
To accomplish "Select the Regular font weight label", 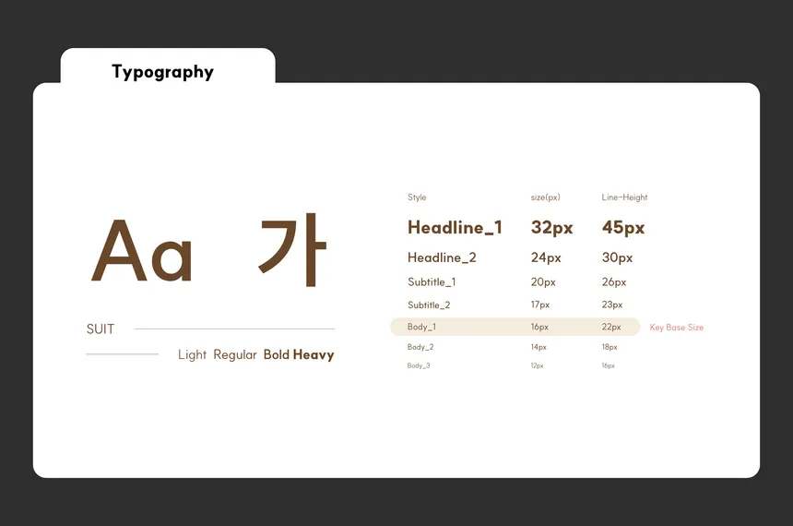I will point(235,355).
